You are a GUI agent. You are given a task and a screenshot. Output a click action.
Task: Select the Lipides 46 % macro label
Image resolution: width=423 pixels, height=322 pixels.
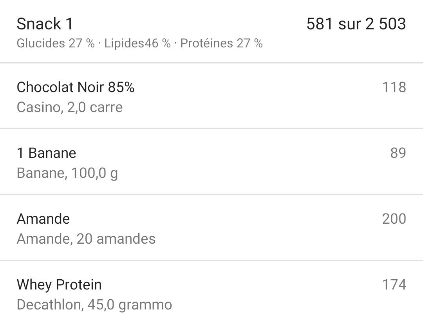[137, 43]
